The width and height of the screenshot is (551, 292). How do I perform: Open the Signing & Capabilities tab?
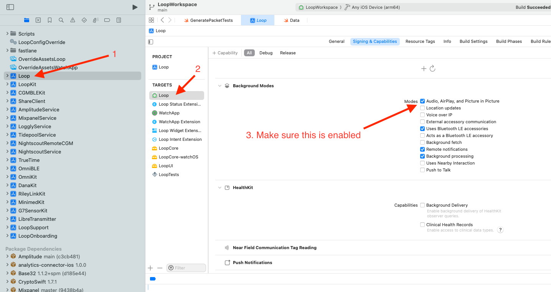pos(375,41)
